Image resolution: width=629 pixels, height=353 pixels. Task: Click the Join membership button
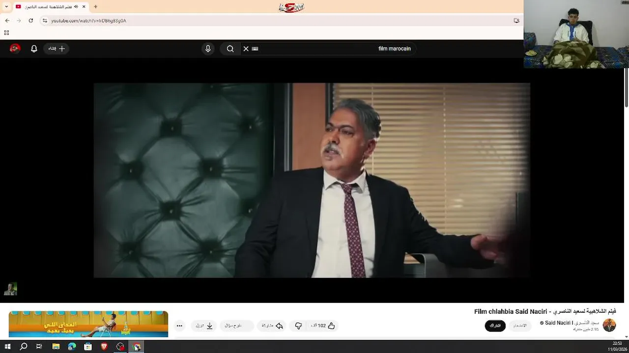(520, 326)
